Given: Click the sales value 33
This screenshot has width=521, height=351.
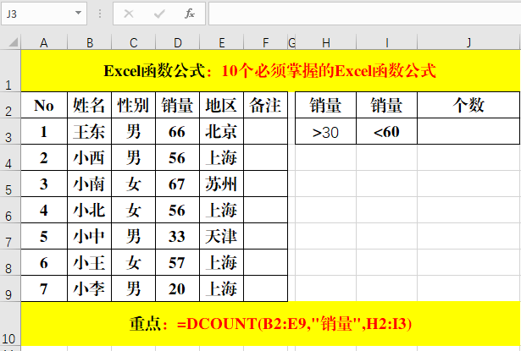Looking at the screenshot, I should pyautogui.click(x=177, y=236).
